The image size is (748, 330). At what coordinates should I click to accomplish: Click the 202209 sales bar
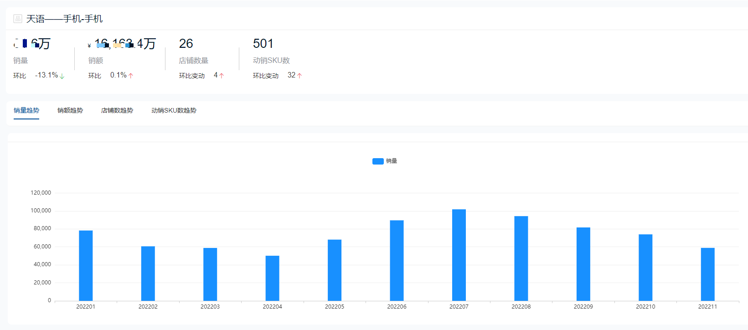(583, 264)
